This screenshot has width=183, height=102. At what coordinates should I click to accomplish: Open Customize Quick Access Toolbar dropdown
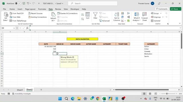pyautogui.click(x=39, y=3)
